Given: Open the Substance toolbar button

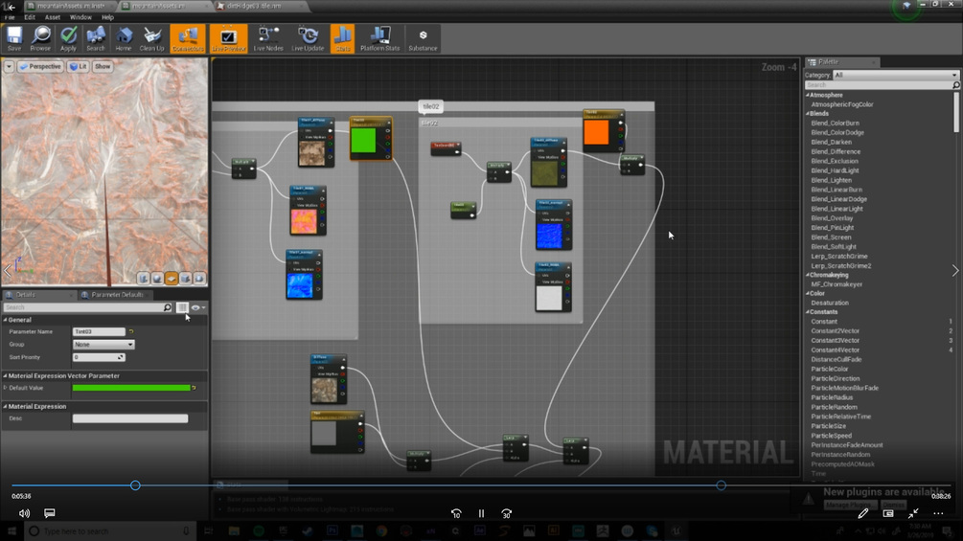Looking at the screenshot, I should pos(424,38).
